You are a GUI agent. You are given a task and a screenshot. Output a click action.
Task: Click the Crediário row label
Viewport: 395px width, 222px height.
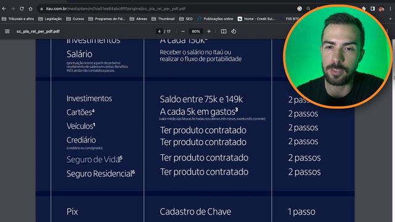tap(81, 140)
